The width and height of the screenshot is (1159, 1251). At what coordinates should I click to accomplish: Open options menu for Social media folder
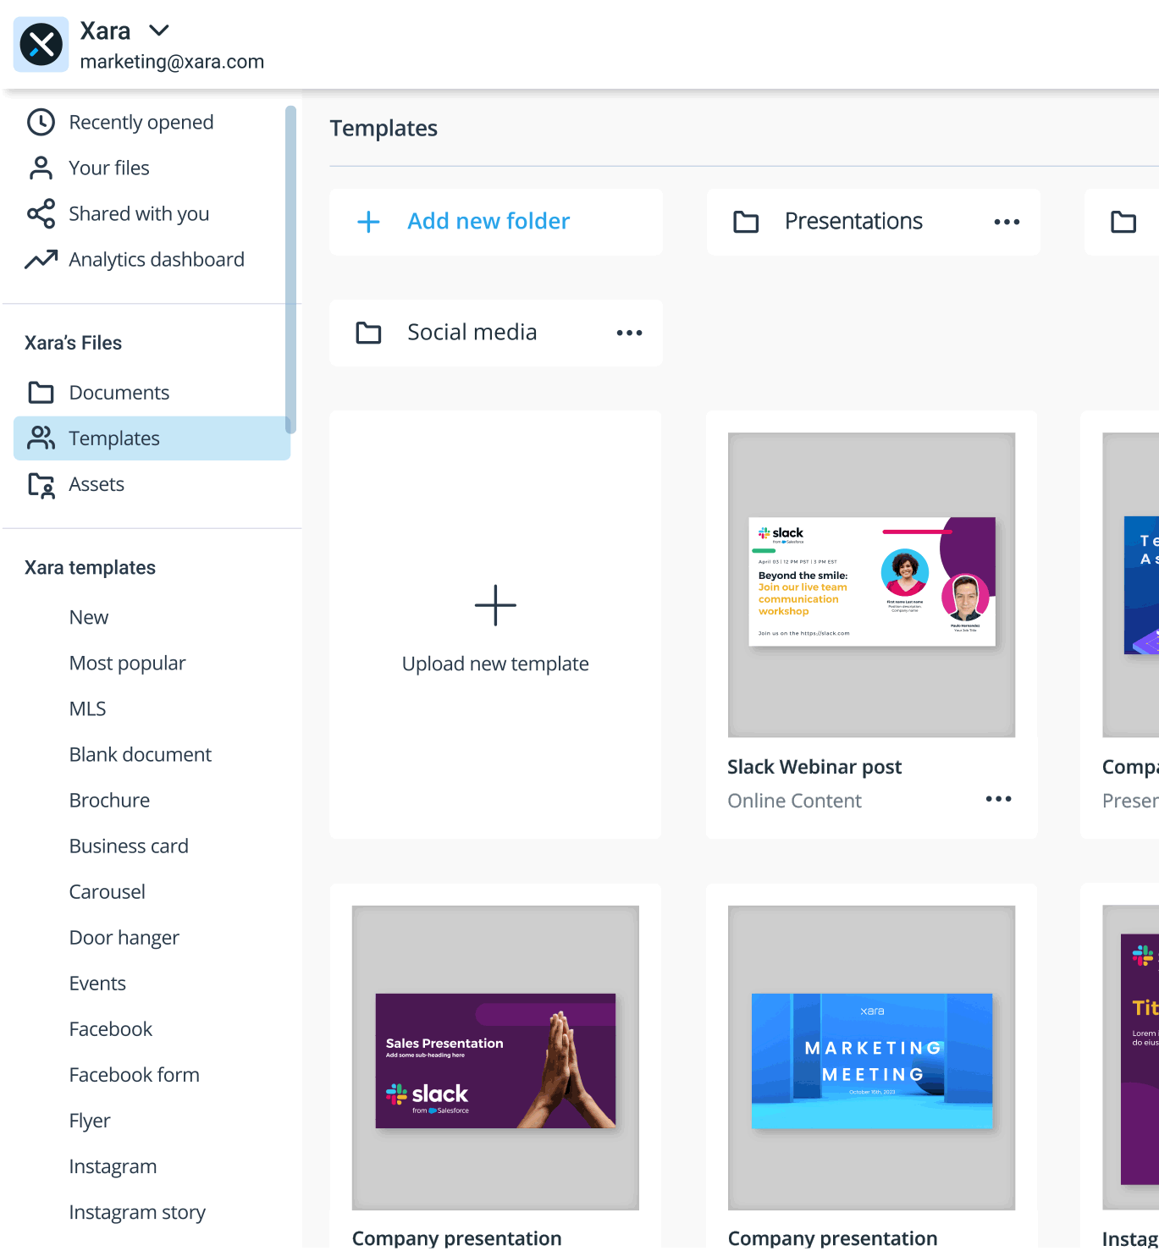[x=629, y=333]
